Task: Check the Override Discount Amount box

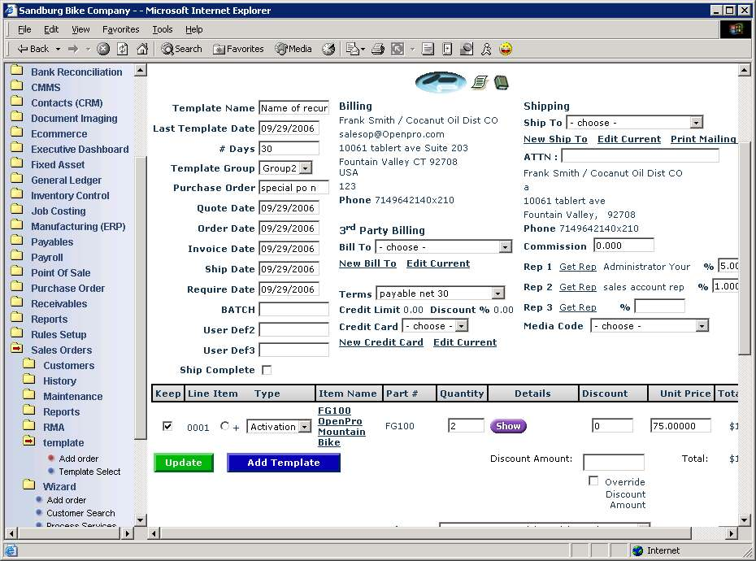Action: (x=593, y=481)
